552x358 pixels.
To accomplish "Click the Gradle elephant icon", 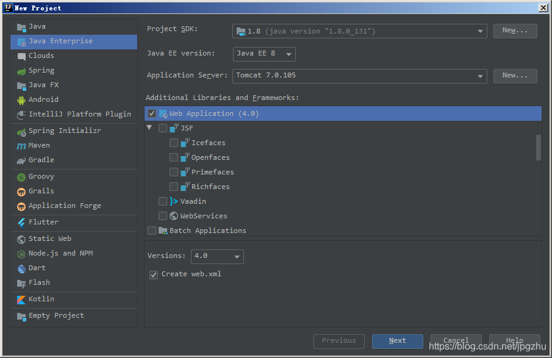I will 21,160.
